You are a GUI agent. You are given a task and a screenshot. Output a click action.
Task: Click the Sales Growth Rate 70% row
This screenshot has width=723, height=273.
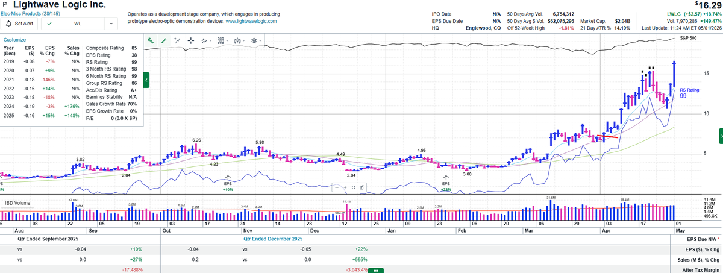pos(112,104)
